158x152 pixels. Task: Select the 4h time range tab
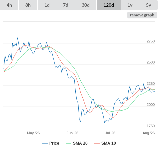point(9,5)
